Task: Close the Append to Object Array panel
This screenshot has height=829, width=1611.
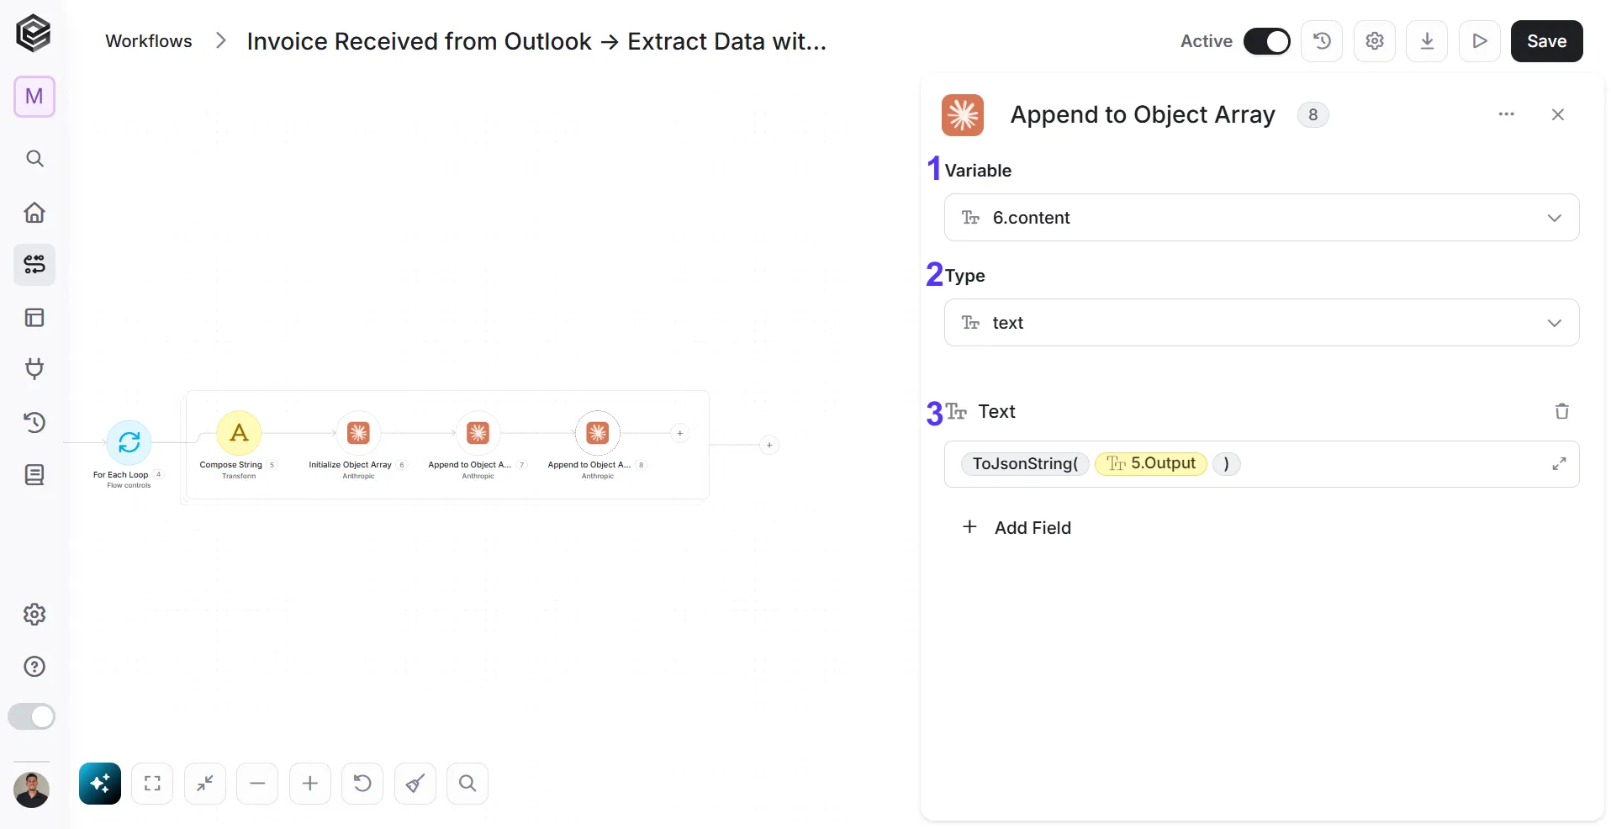Action: pos(1557,114)
